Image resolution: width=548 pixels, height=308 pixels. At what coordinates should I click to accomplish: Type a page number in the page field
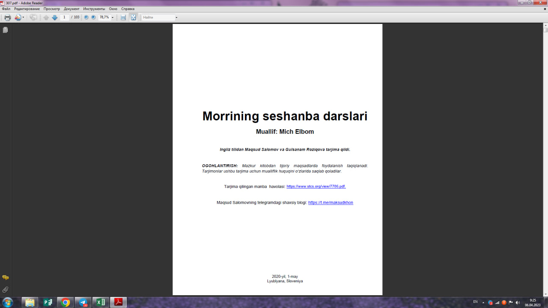[x=65, y=17]
